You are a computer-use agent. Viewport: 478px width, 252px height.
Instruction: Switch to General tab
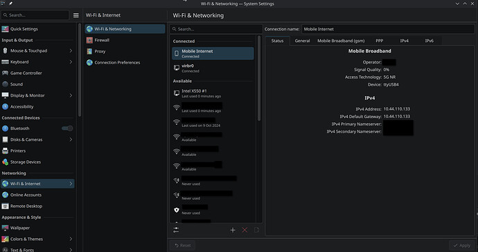point(302,41)
